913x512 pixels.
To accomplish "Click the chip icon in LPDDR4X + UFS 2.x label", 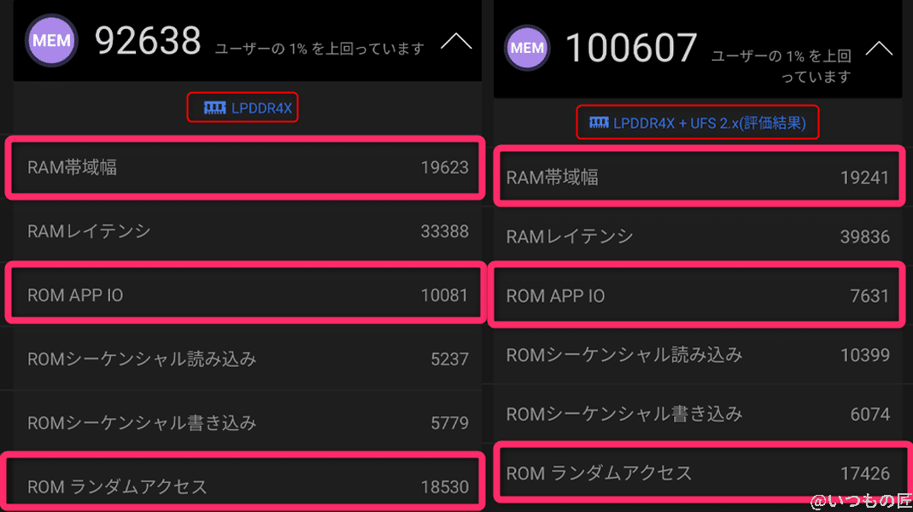I will (x=597, y=122).
